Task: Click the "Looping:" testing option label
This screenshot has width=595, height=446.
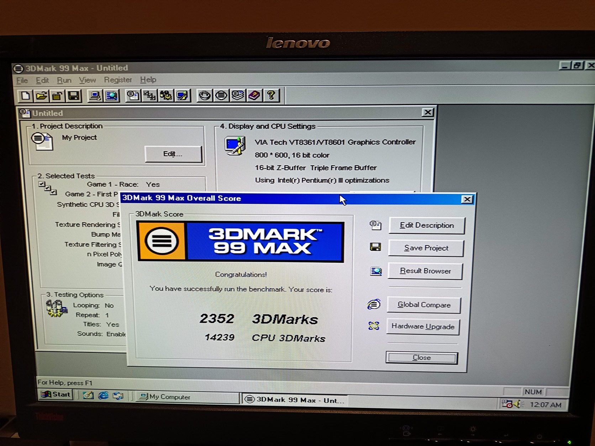Action: [86, 305]
